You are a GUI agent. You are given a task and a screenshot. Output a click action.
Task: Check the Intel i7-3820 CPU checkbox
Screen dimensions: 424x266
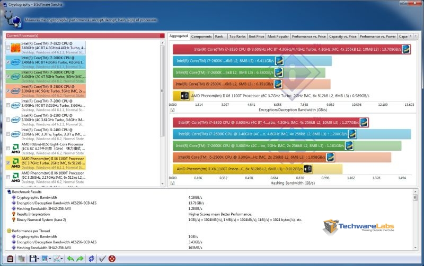8,48
